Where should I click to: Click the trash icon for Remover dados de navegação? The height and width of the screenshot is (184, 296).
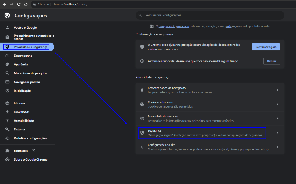[x=142, y=90]
